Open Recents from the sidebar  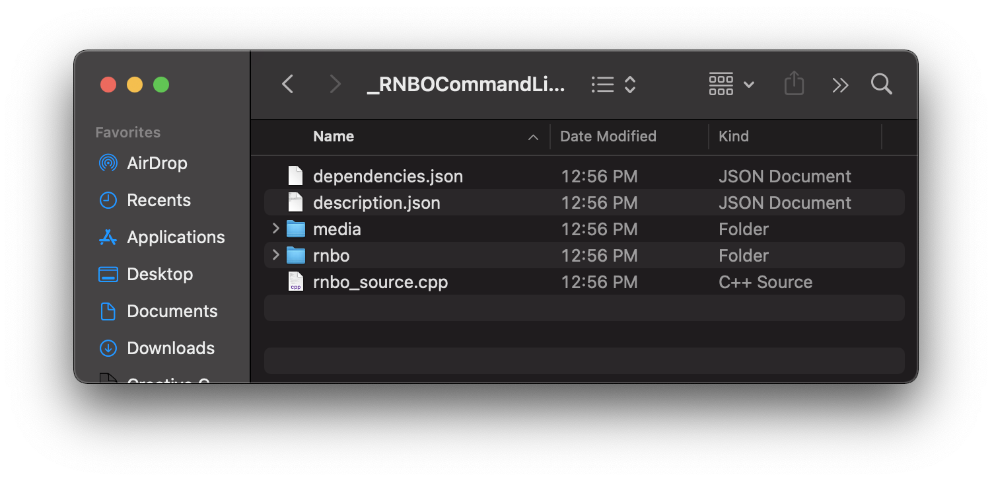pyautogui.click(x=107, y=200)
